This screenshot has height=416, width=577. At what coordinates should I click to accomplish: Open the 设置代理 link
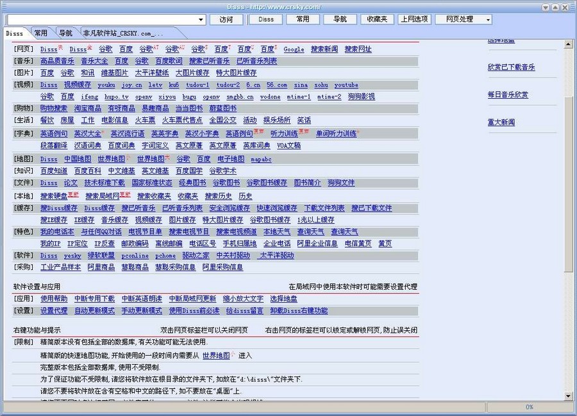[54, 311]
